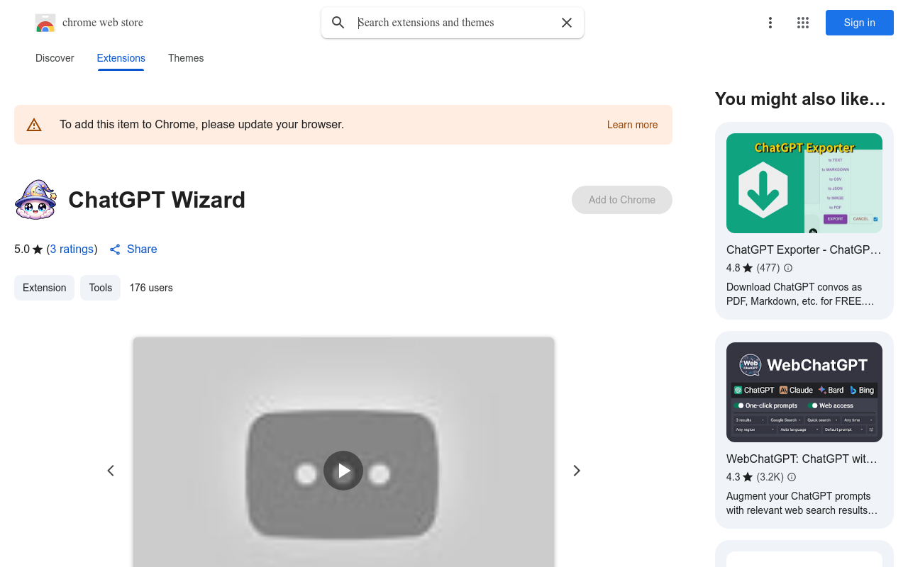Click the Share icon

coord(115,249)
